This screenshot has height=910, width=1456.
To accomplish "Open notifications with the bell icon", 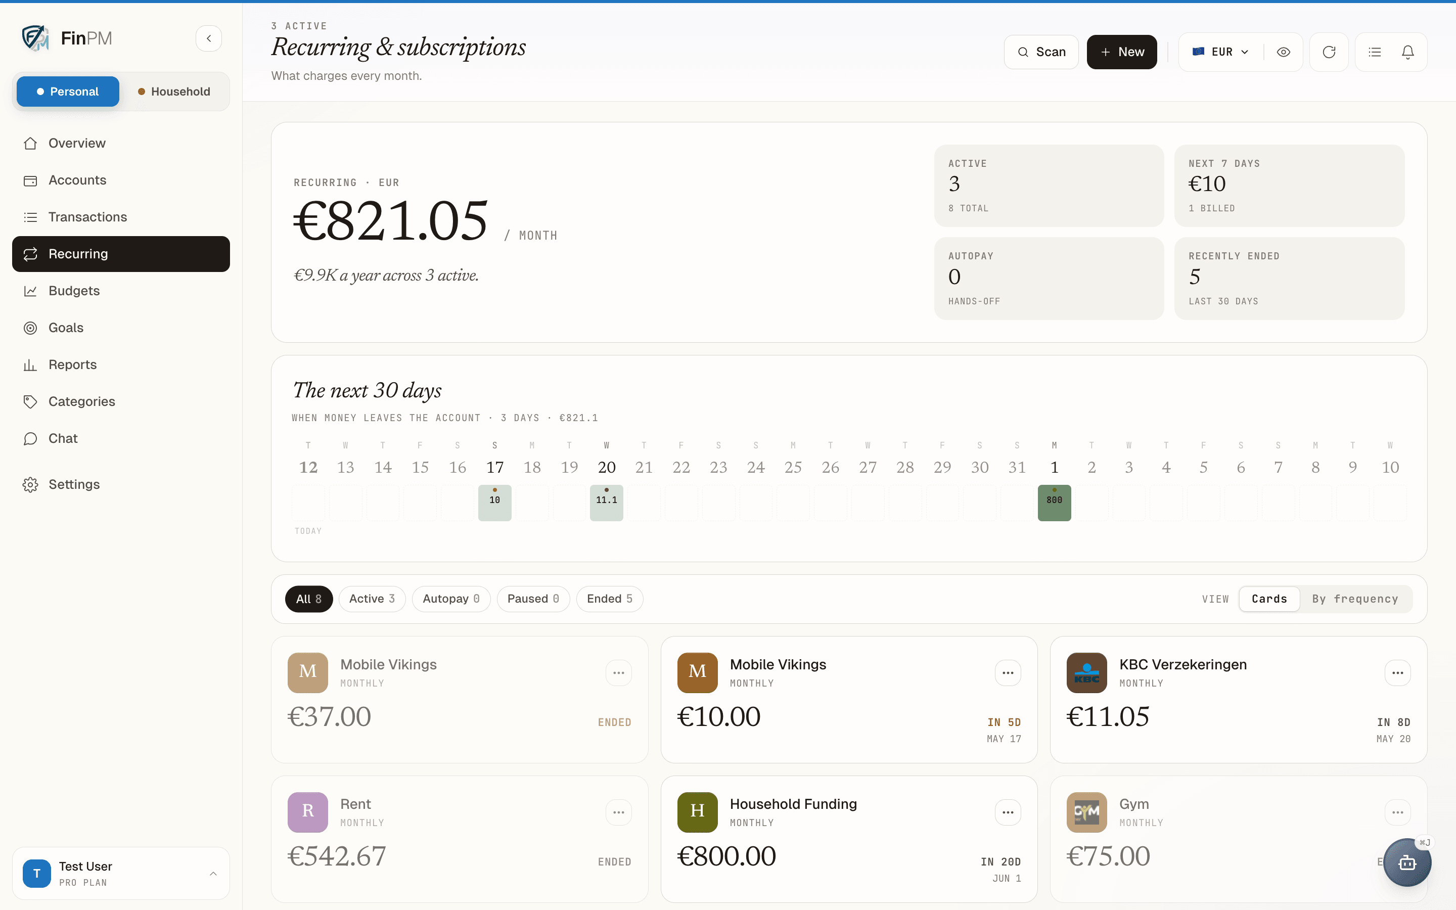I will point(1408,52).
